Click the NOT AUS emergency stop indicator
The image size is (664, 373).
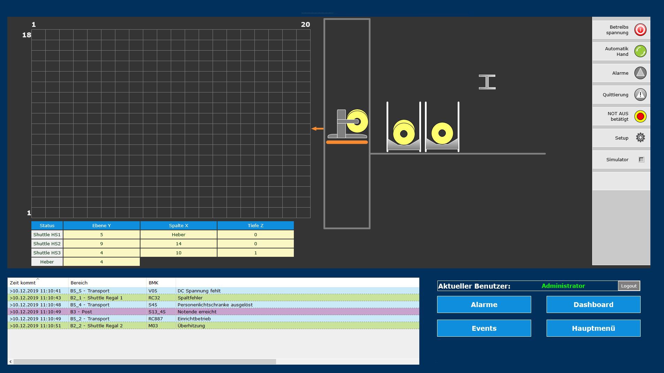pos(640,117)
